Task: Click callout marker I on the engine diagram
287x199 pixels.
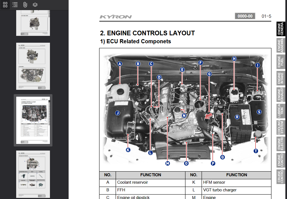Action: click(258, 65)
